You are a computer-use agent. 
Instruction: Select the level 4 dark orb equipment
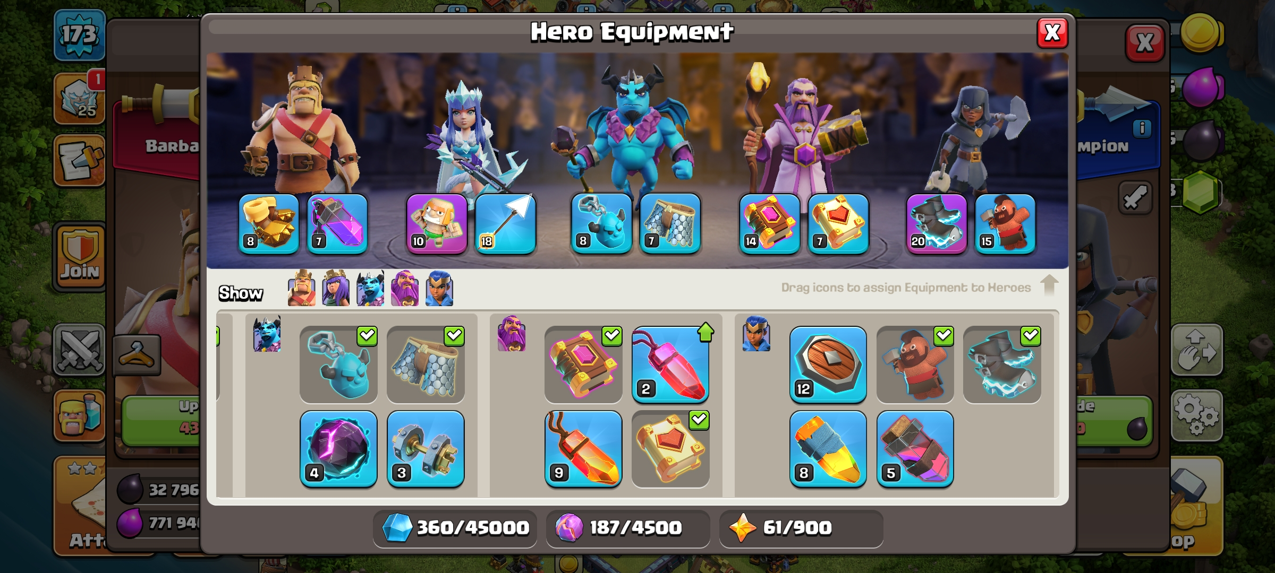point(338,449)
